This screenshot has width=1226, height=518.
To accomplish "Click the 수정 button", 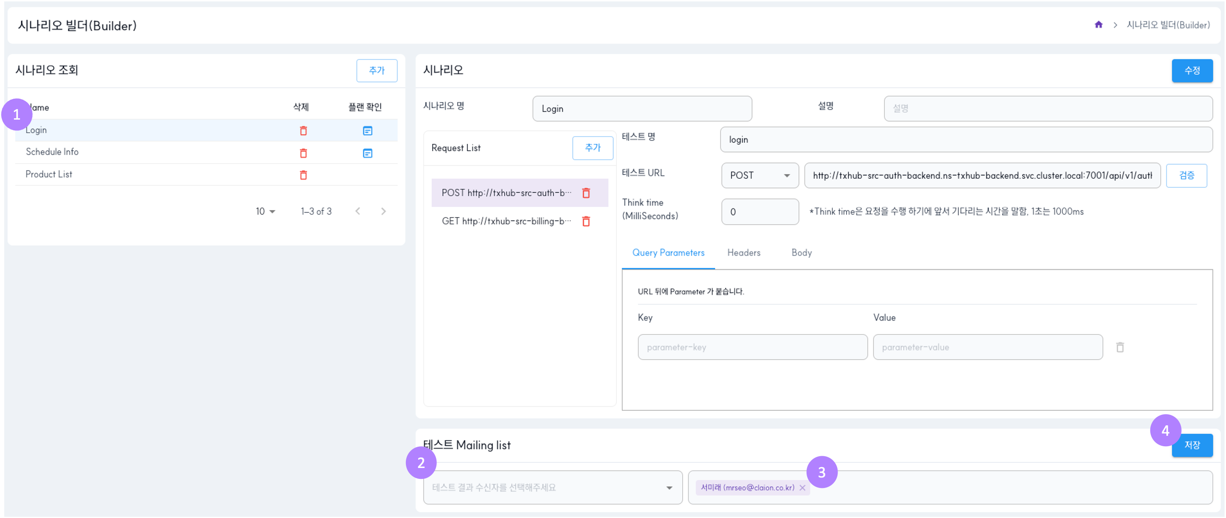I will tap(1192, 70).
